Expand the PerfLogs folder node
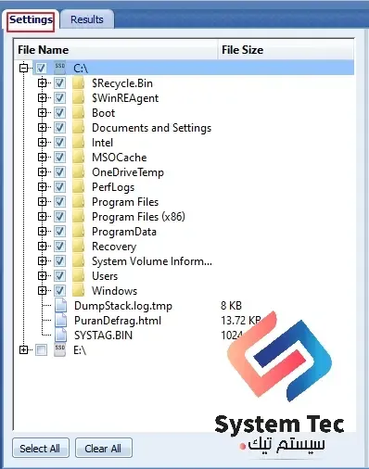This screenshot has width=369, height=469. click(42, 186)
